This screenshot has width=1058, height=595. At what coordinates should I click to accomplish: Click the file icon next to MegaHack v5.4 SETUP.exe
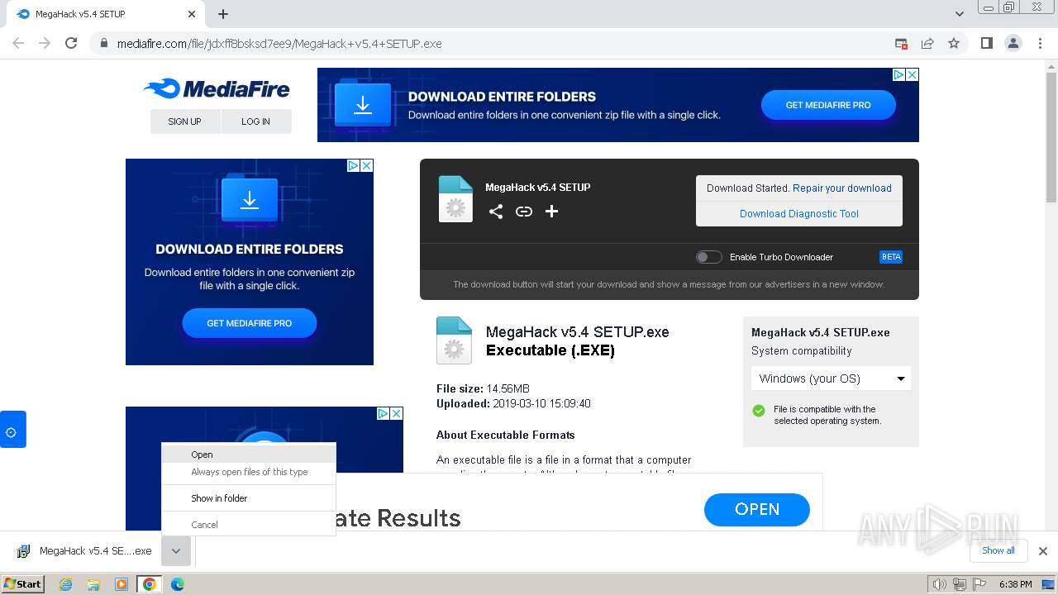pyautogui.click(x=454, y=340)
